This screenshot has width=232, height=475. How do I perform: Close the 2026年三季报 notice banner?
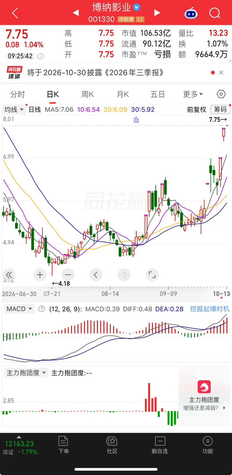tap(221, 73)
